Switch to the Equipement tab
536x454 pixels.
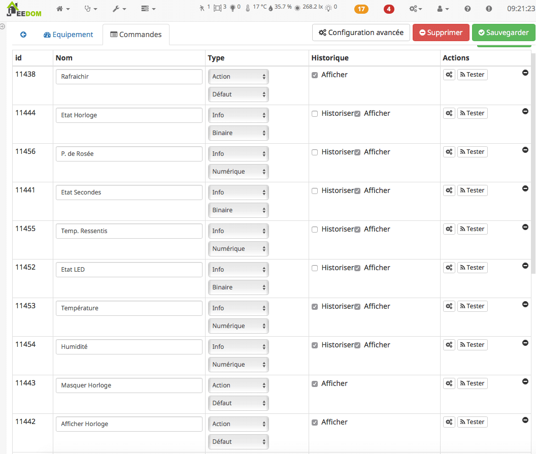pos(69,35)
